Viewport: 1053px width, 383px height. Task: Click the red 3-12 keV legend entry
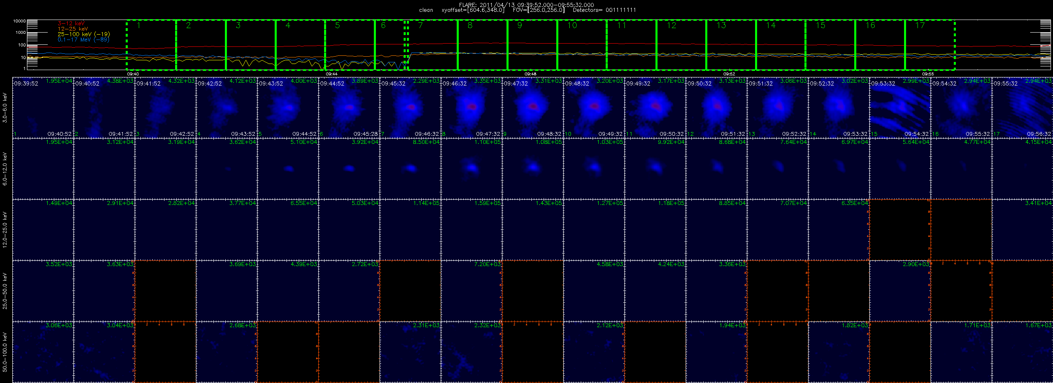pos(71,24)
